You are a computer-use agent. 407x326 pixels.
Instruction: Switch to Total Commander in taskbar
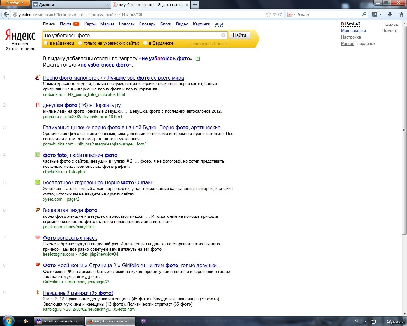tap(59, 321)
